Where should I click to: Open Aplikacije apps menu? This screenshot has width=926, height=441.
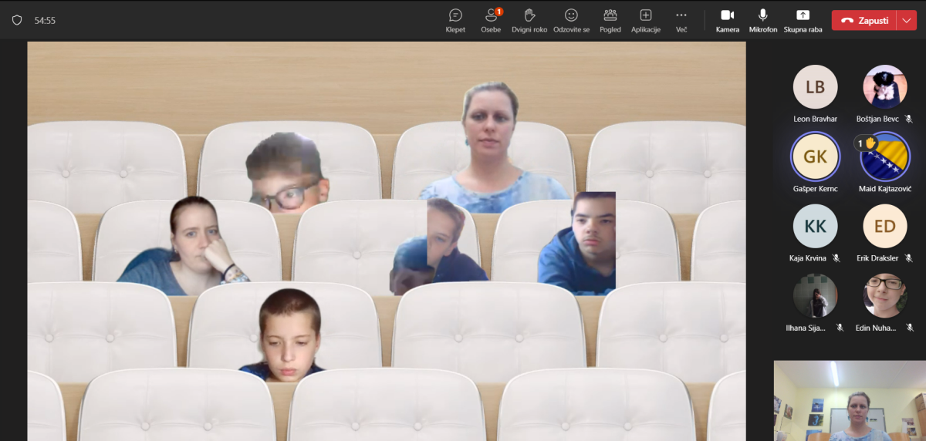646,21
